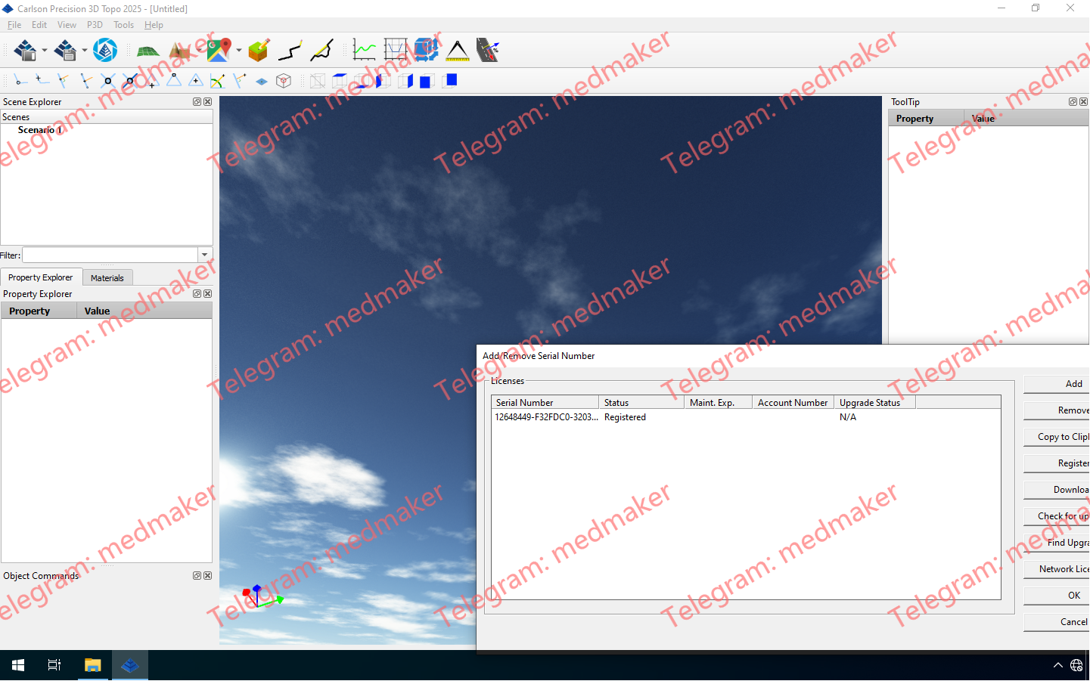The image size is (1090, 681).
Task: Close the Scene Explorer panel
Action: 208,102
